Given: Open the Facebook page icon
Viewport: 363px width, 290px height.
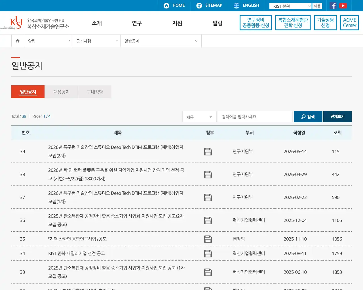Looking at the screenshot, I should (x=333, y=6).
